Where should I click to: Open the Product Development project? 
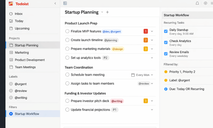click(30, 60)
